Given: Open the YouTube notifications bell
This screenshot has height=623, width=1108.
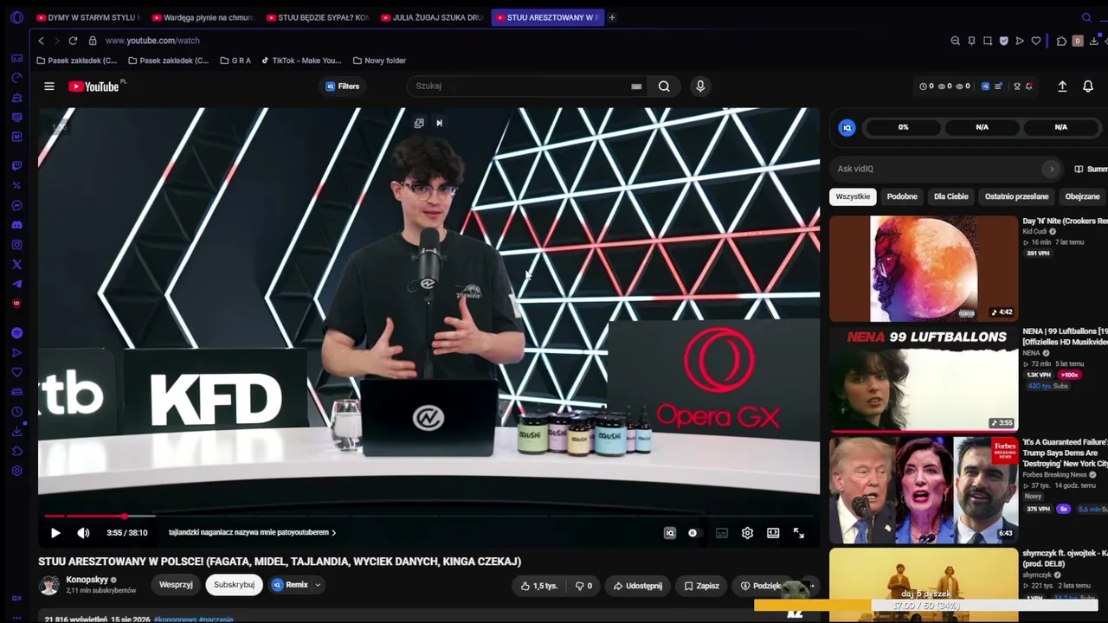Looking at the screenshot, I should (x=1088, y=87).
